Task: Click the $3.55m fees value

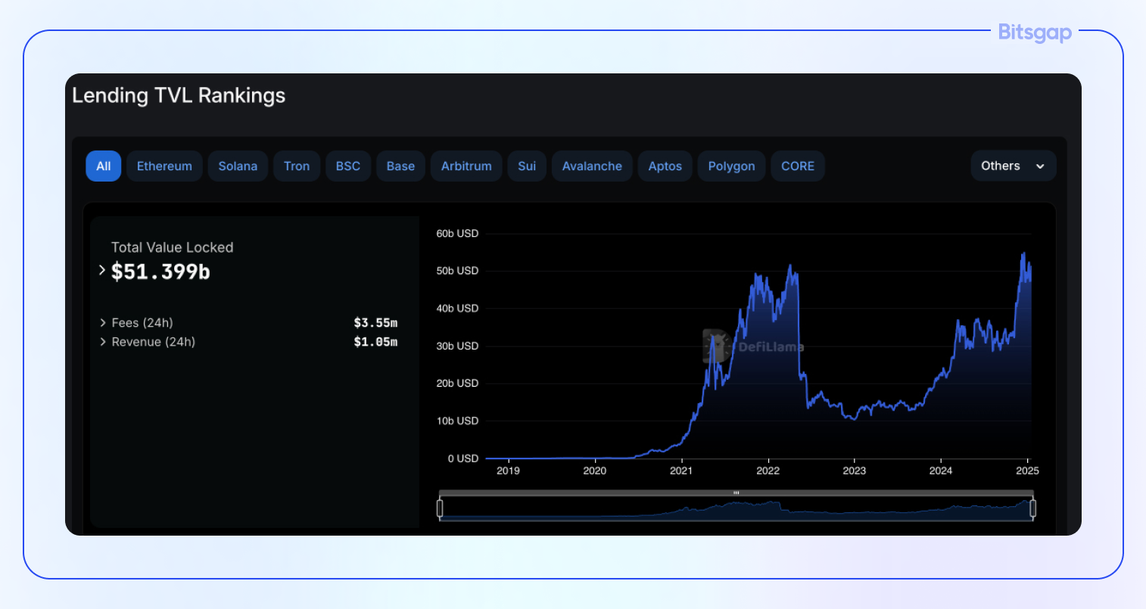Action: [x=375, y=323]
